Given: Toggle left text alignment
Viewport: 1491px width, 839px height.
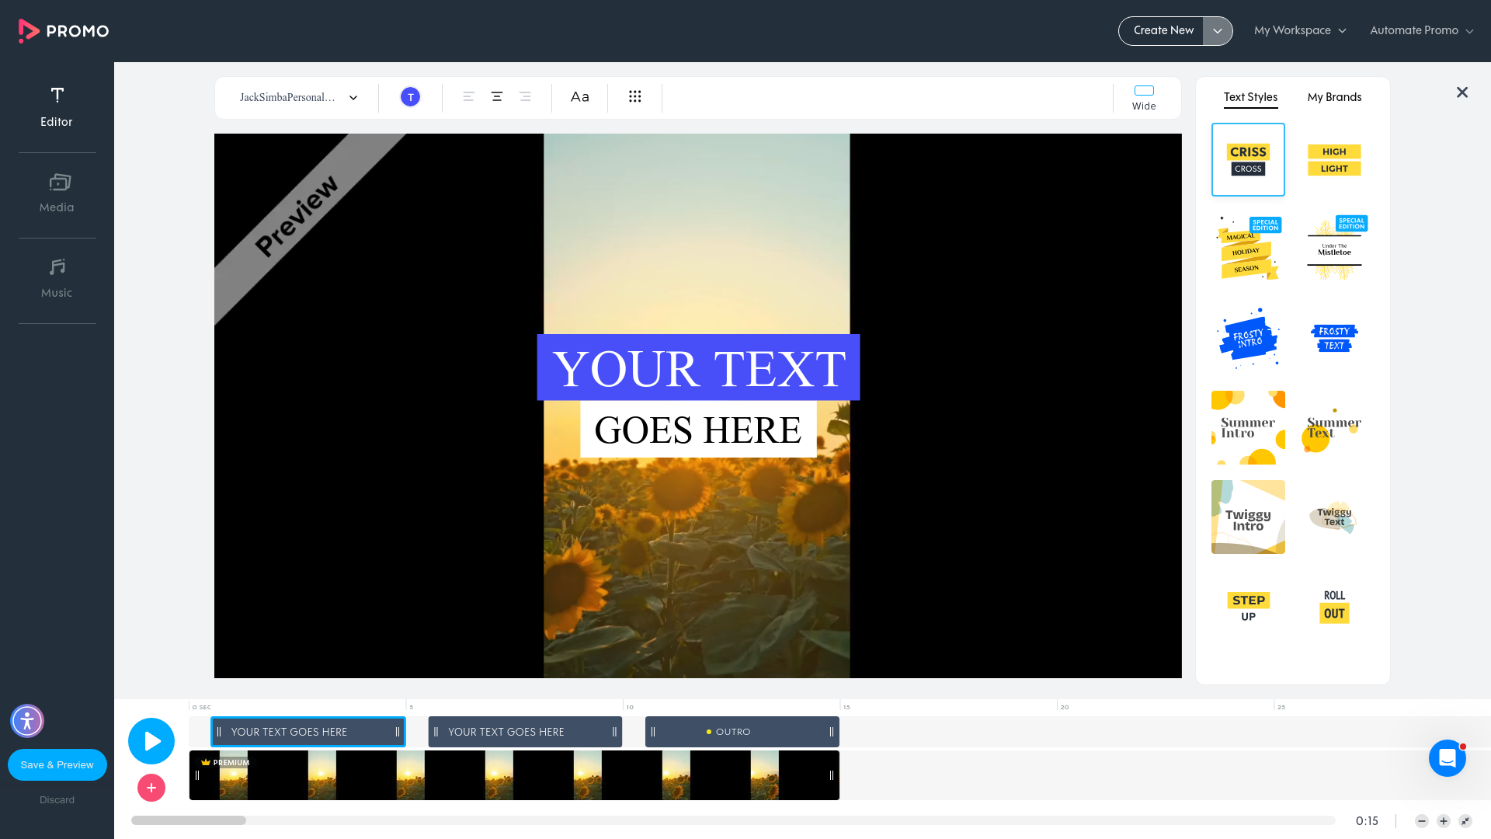Looking at the screenshot, I should (468, 96).
